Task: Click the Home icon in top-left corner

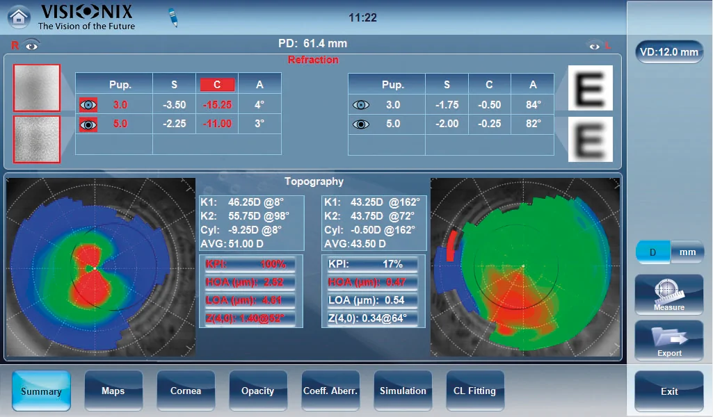Action: coord(19,17)
